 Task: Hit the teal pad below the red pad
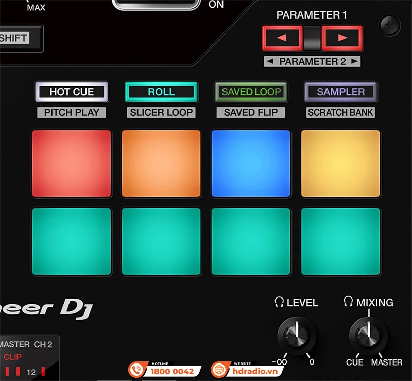point(72,242)
